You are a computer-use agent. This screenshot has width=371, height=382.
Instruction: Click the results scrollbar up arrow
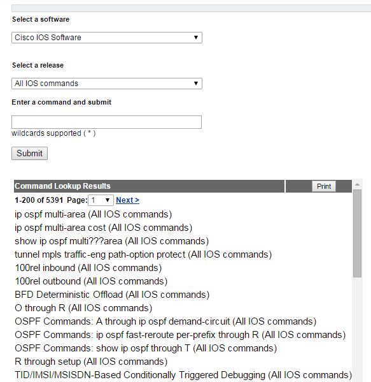coord(357,184)
